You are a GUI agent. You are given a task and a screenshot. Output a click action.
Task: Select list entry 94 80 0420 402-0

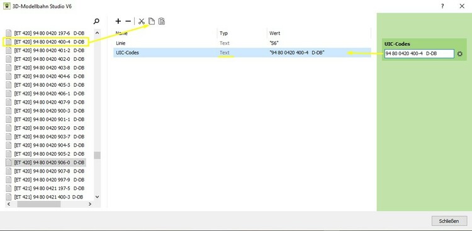pyautogui.click(x=45, y=59)
